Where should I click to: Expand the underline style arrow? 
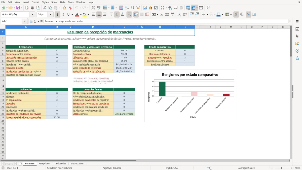(x=72, y=15)
